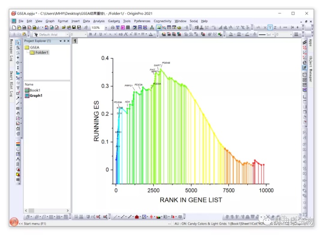The height and width of the screenshot is (235, 324).
Task: Click the New Project icon
Action: click(14, 27)
